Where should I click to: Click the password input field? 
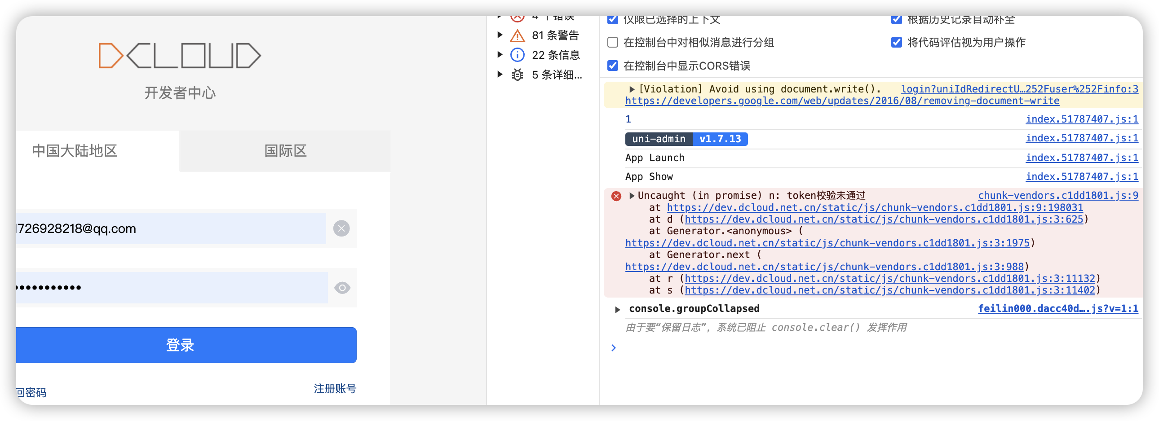[172, 288]
